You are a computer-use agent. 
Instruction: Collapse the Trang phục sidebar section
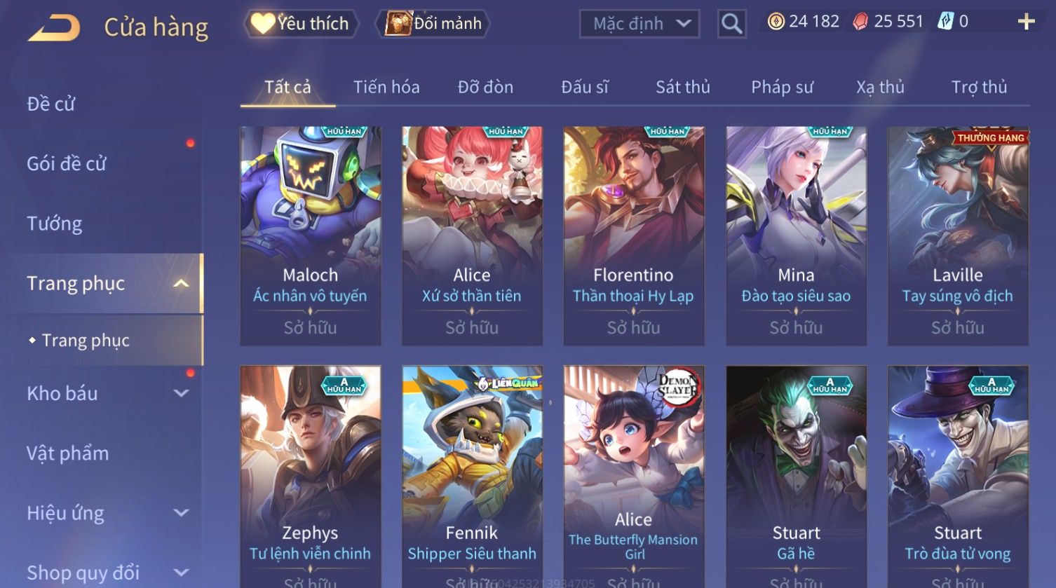pyautogui.click(x=181, y=284)
